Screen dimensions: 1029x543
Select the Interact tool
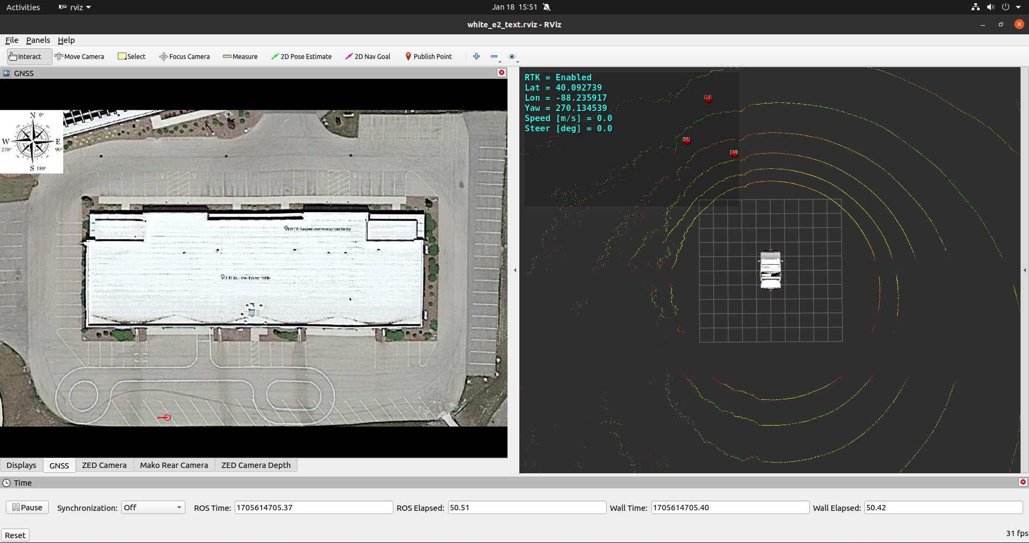25,56
